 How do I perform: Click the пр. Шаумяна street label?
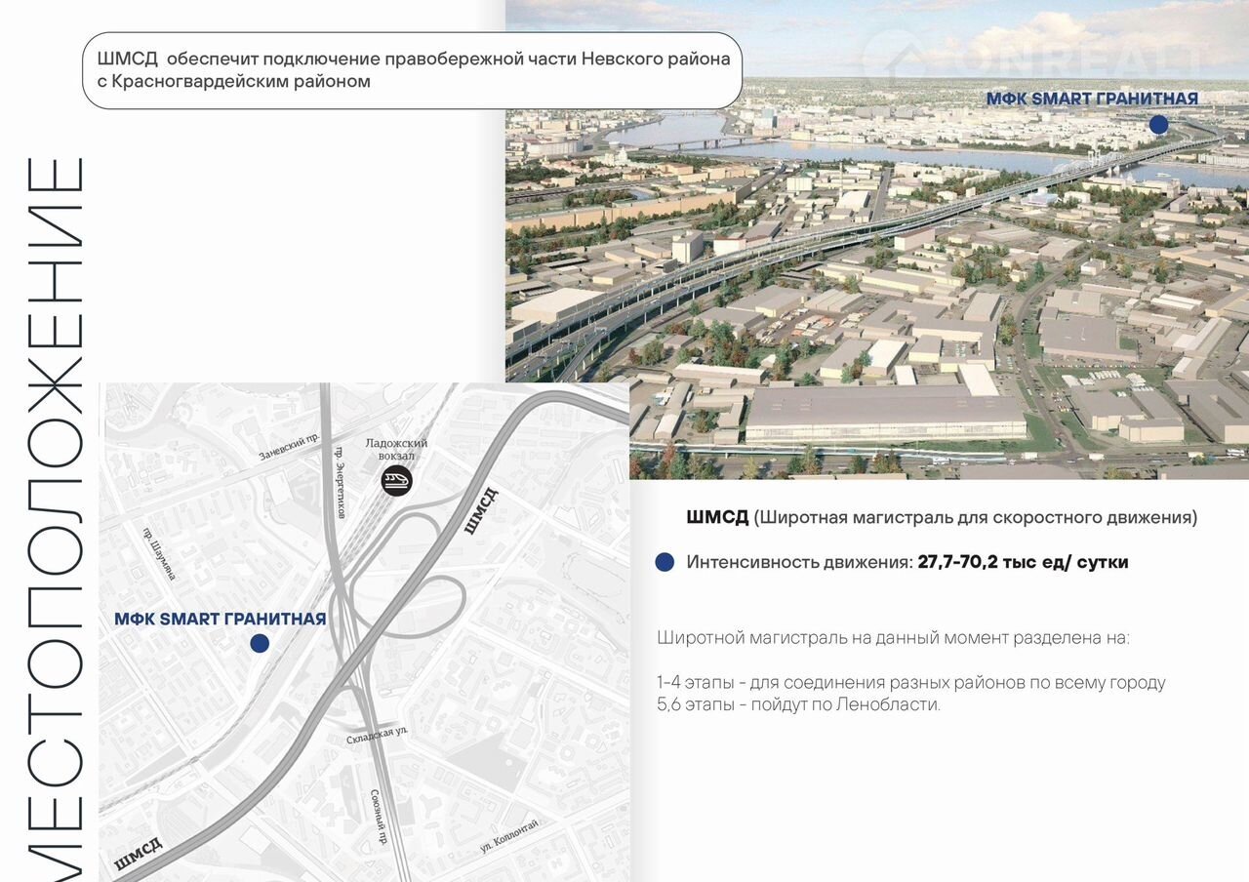[159, 554]
